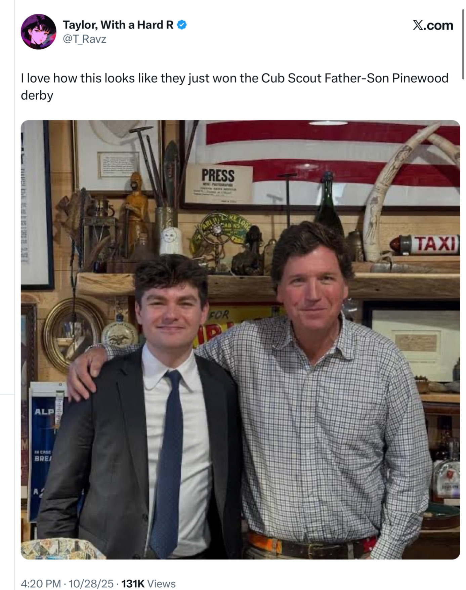Open the 131K Views count
This screenshot has height=590, width=466.
pos(149,584)
